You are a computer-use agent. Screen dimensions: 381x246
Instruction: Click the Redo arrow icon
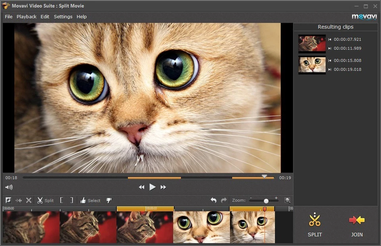tap(224, 200)
